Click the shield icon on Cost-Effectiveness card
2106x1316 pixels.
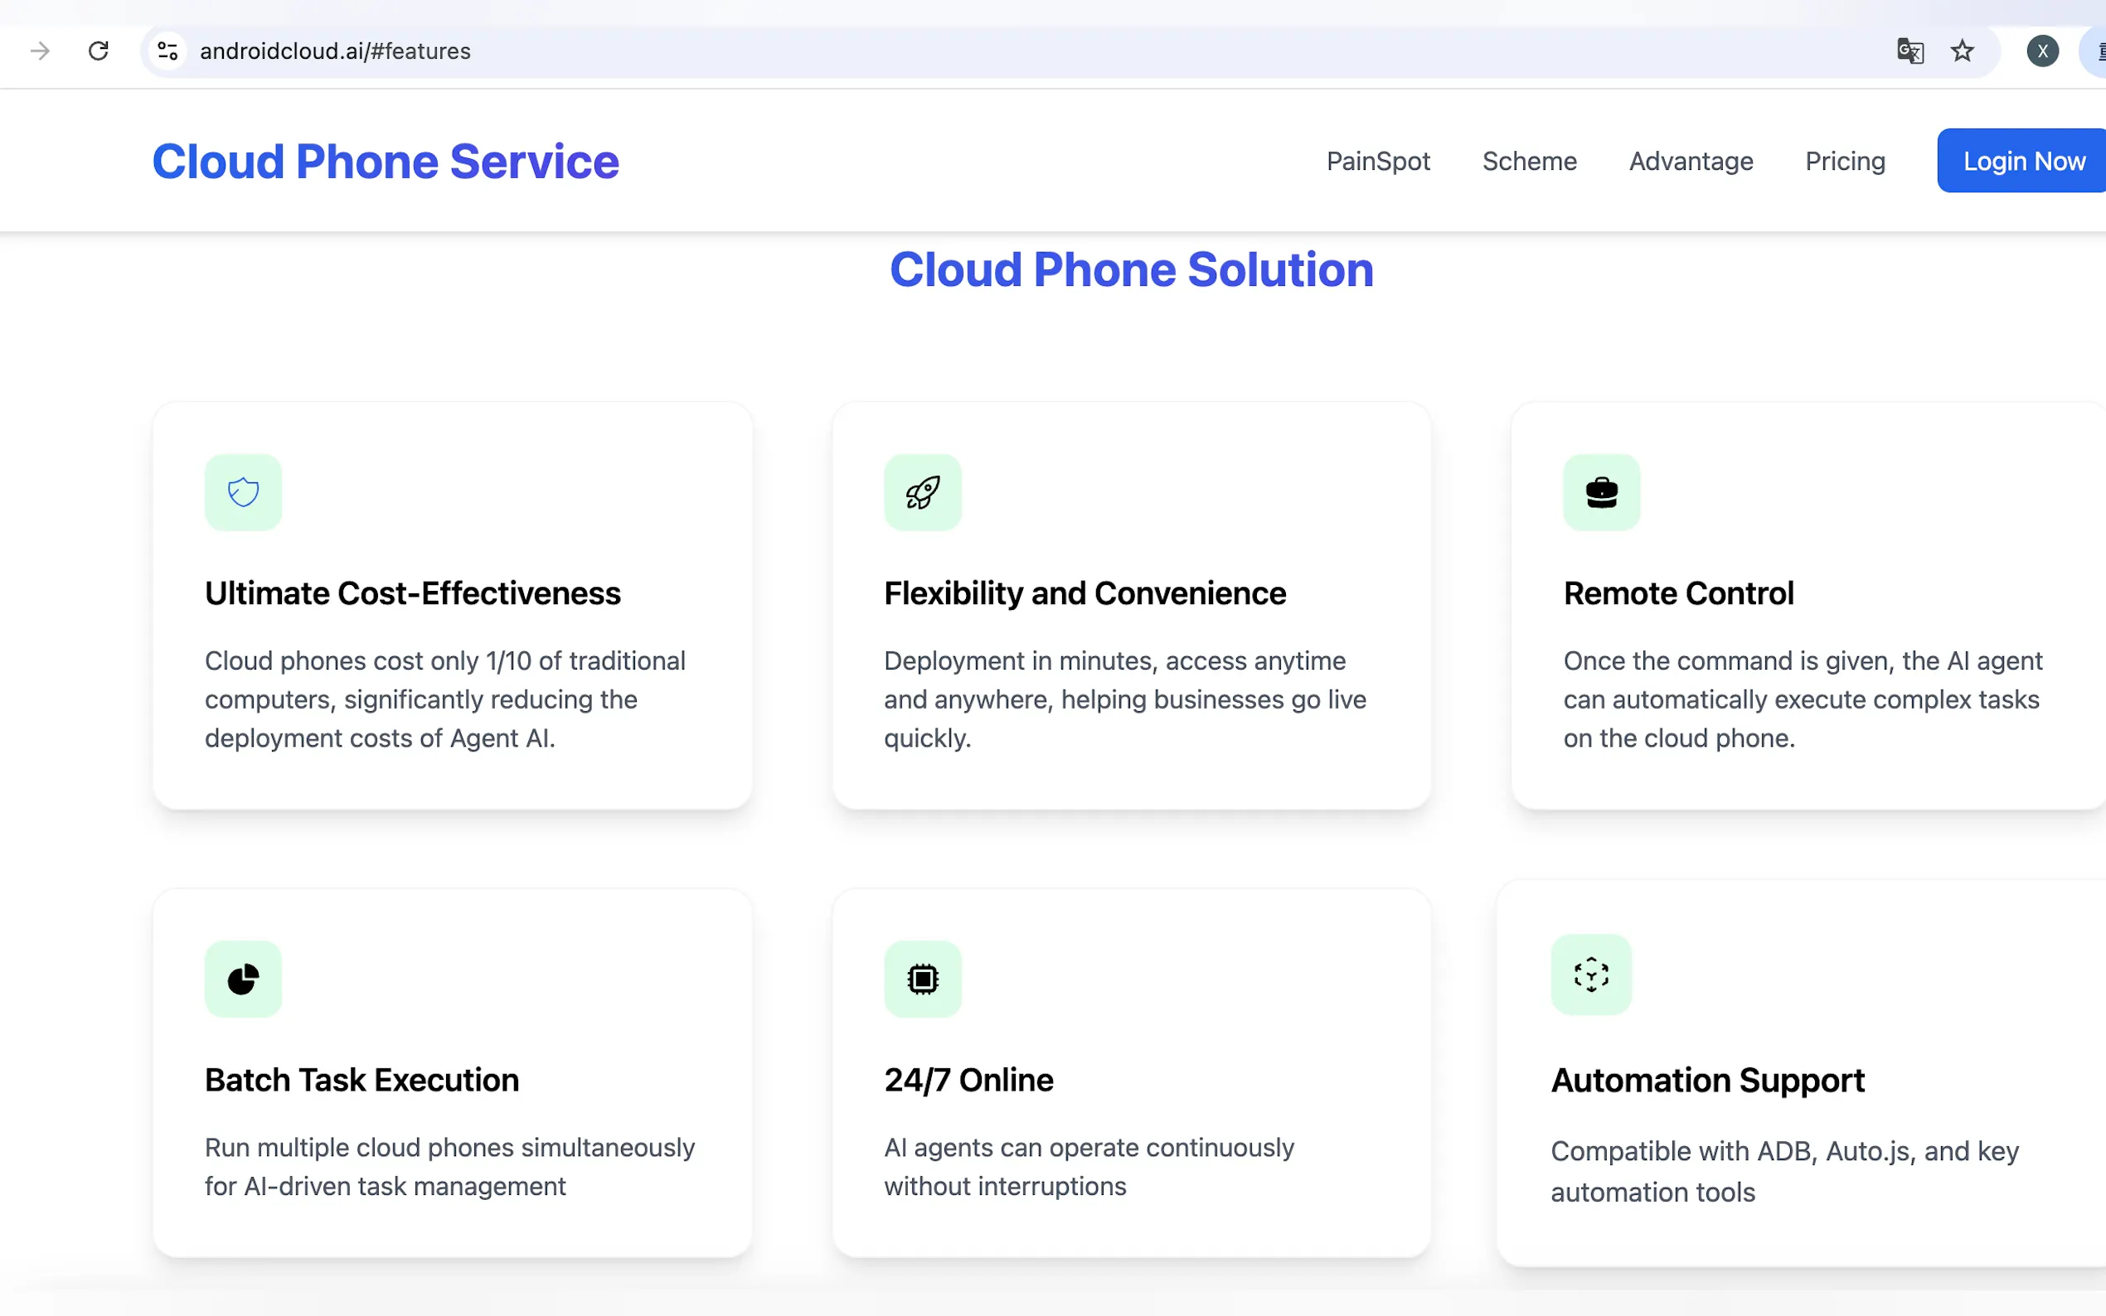243,492
